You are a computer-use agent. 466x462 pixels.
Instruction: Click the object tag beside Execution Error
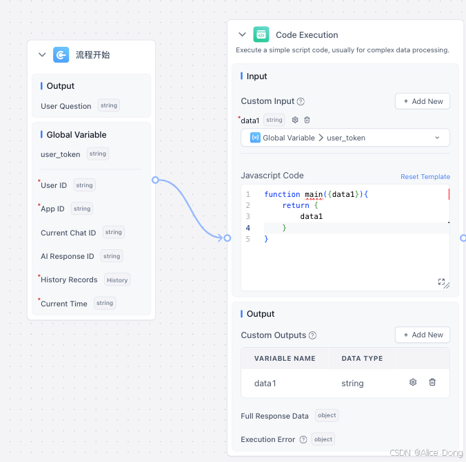(323, 439)
